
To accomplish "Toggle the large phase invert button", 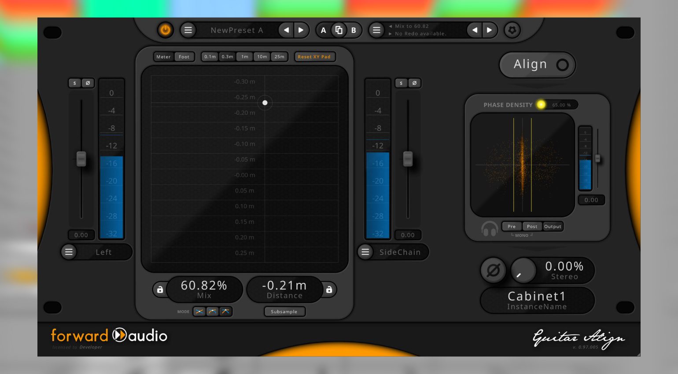I will tap(494, 270).
